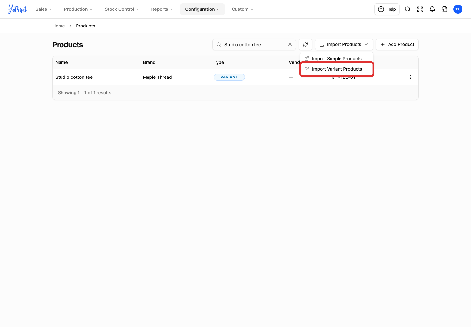
Task: Click the Name column header
Action: point(61,62)
